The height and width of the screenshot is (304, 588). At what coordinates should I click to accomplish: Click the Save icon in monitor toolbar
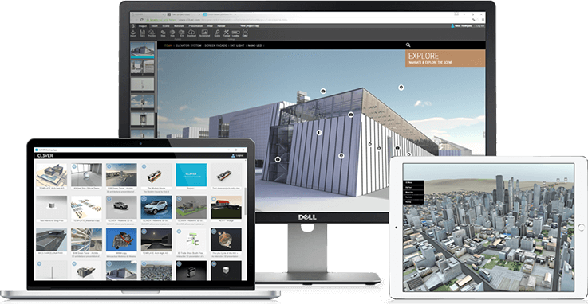tap(143, 33)
